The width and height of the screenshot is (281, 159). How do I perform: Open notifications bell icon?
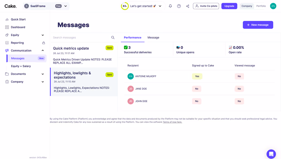tap(170, 6)
